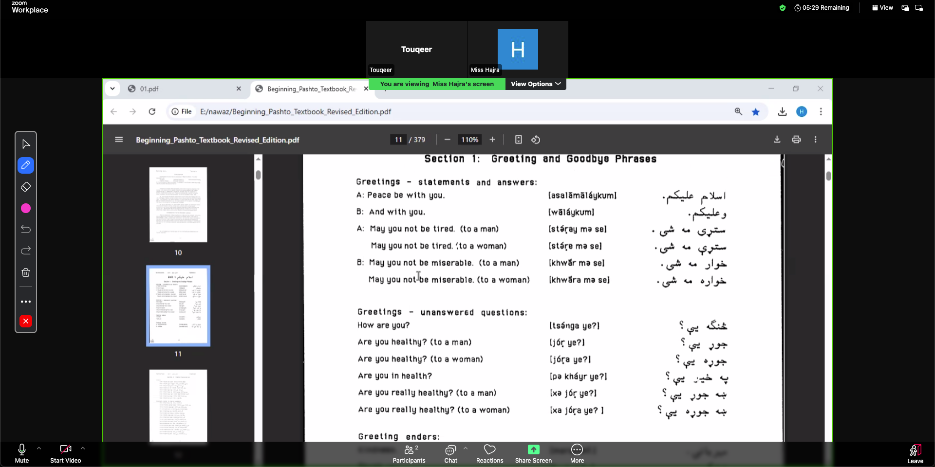Start Video in the Zoom toolbar
Screen dimensions: 935x467
coord(66,453)
